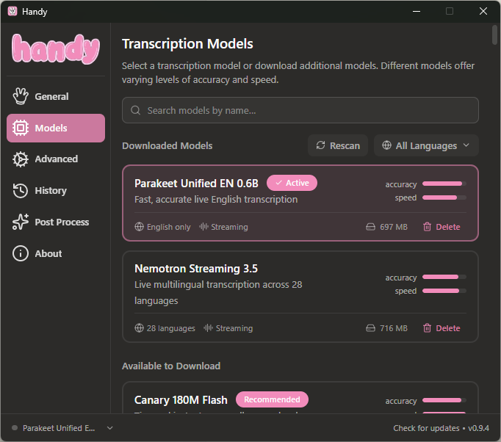
Task: Click the Available to Download heading
Action: pos(171,366)
